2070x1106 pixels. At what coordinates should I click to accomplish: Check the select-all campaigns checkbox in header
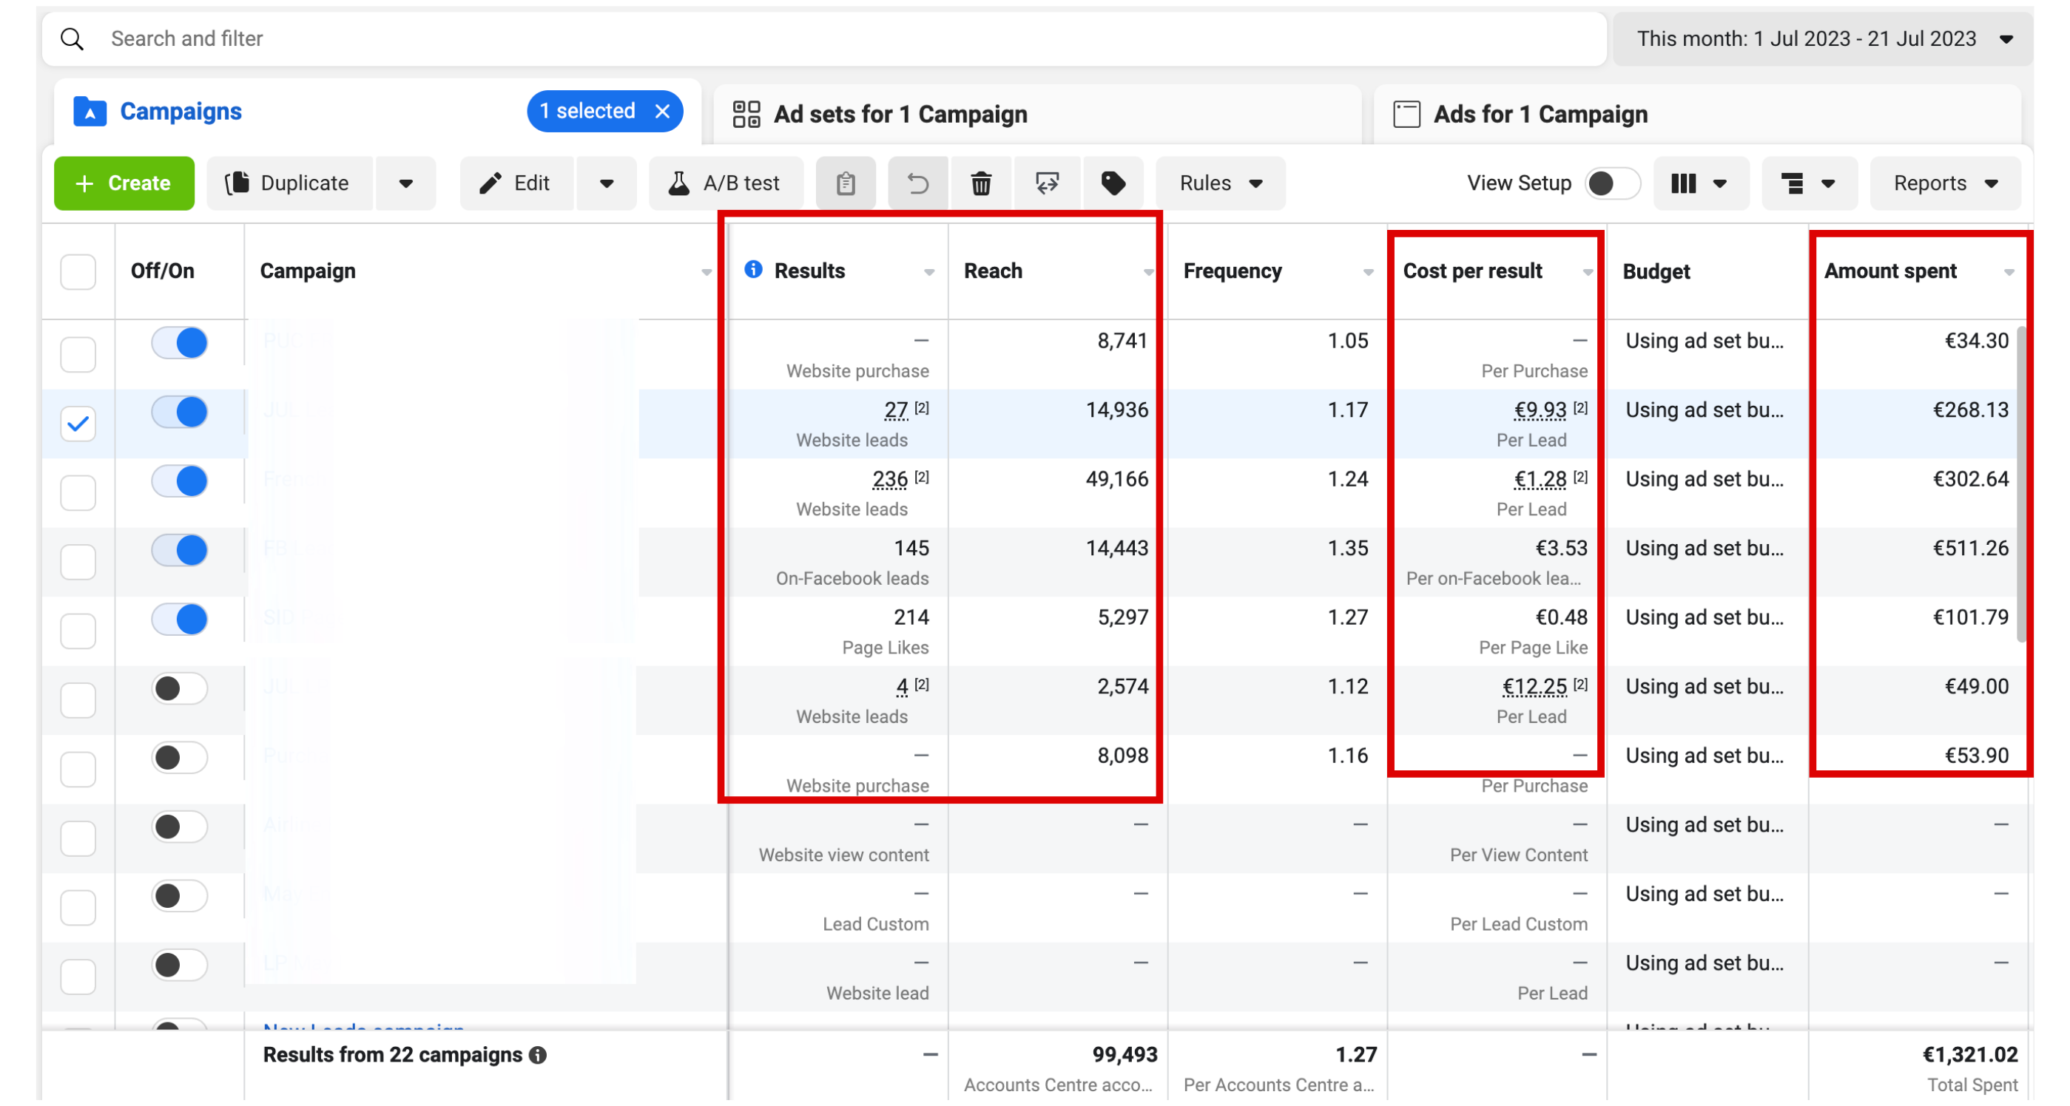[78, 271]
